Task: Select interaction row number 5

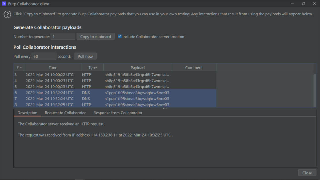Action: click(115, 87)
